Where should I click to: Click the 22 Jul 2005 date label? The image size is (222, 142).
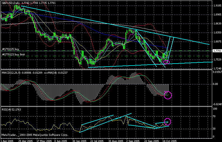[97, 141]
